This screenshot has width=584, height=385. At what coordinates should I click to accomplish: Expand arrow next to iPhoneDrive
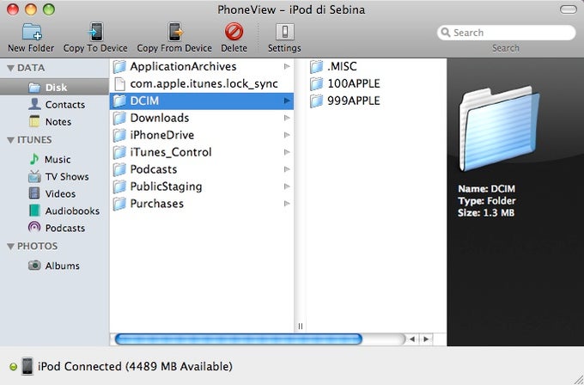pos(287,135)
